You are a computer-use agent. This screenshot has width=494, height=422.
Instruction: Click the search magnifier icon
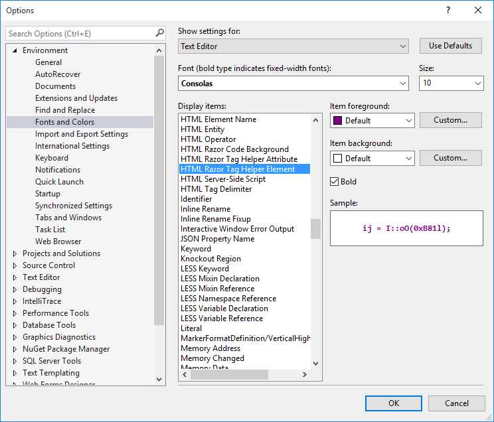pyautogui.click(x=160, y=33)
